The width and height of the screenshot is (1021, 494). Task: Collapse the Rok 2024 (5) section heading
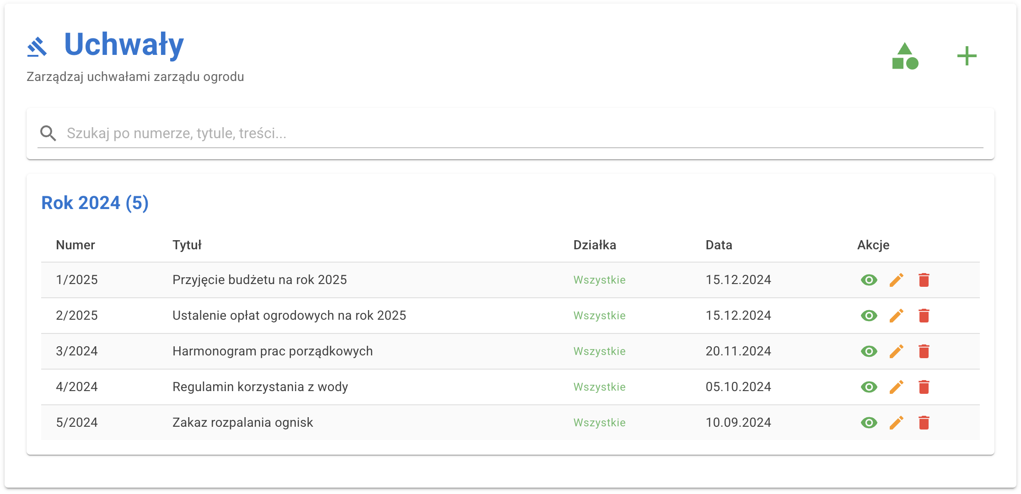coord(95,203)
